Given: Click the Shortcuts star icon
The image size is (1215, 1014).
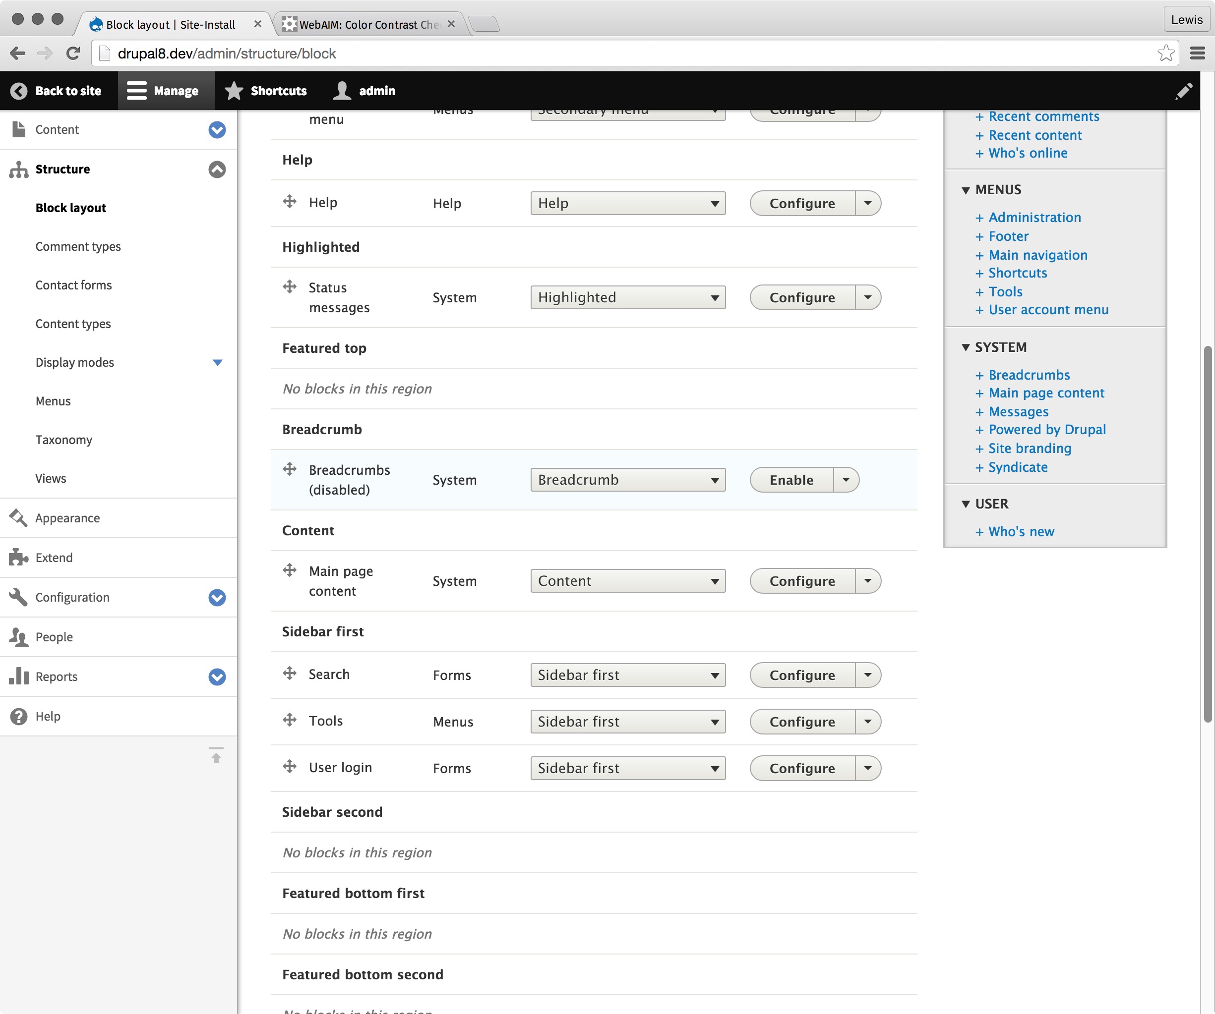Looking at the screenshot, I should coord(234,91).
